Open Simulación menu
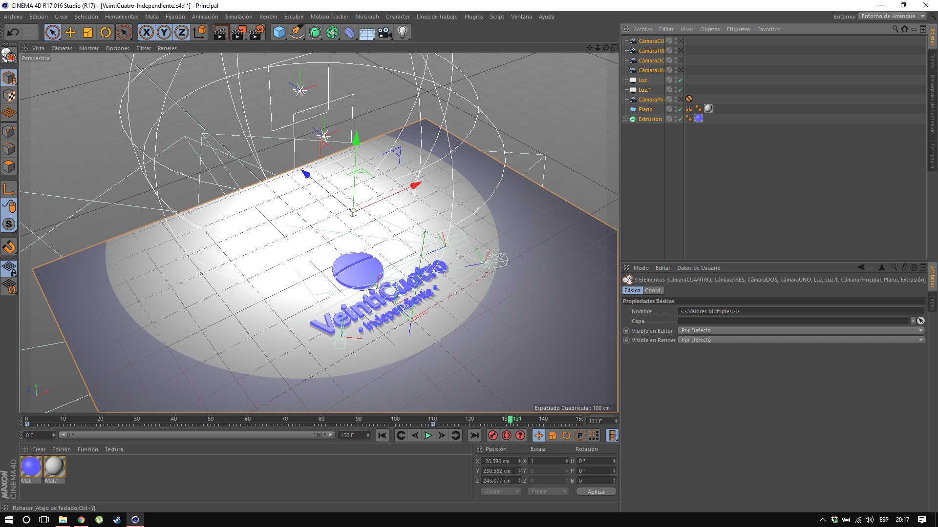This screenshot has height=527, width=938. coord(238,17)
